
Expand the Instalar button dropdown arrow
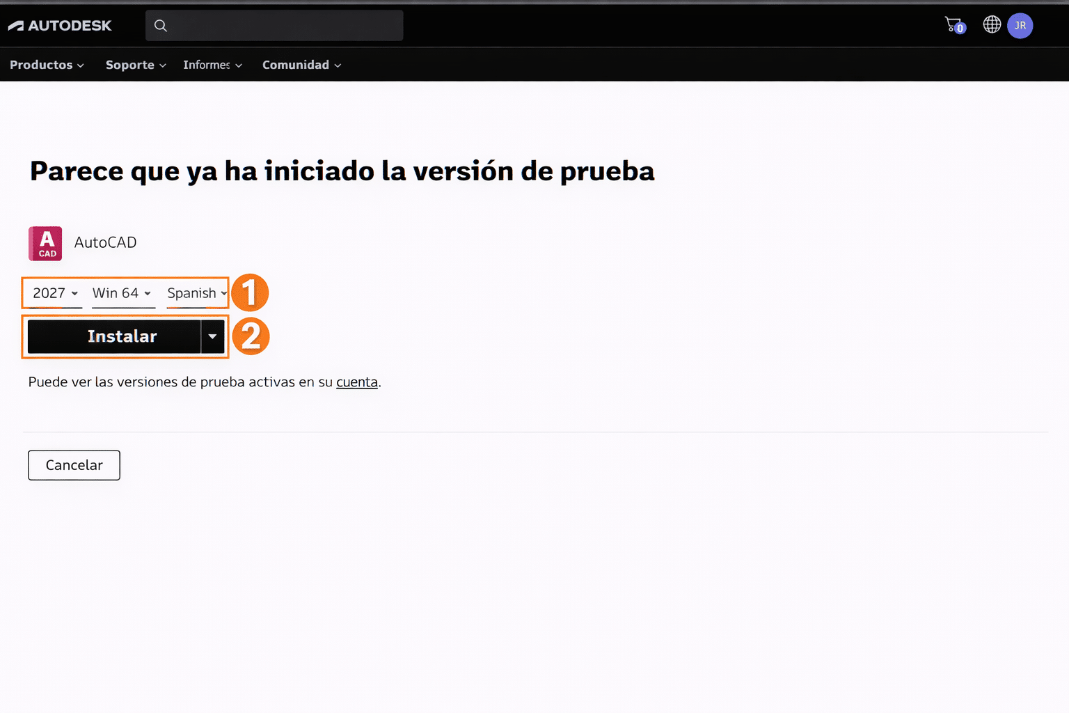coord(213,336)
